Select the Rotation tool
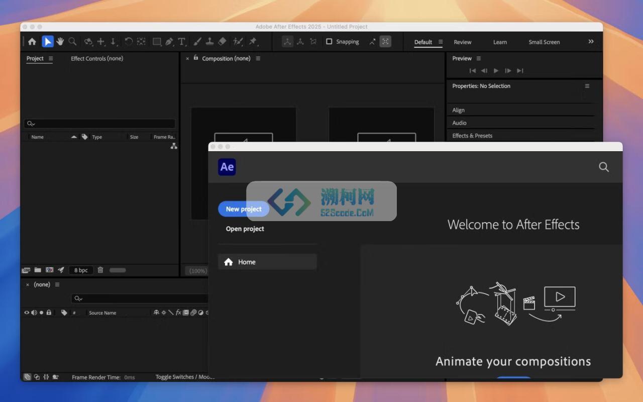This screenshot has height=402, width=643. tap(129, 42)
